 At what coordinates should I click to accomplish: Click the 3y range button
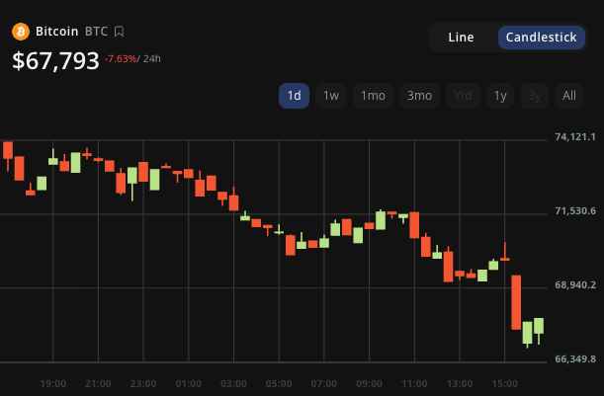click(534, 96)
